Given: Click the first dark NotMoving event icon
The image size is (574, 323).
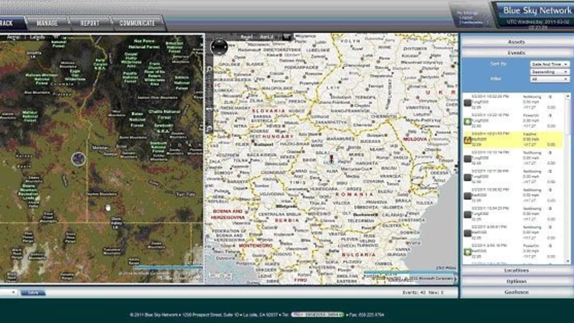Looking at the screenshot, I should point(468,103).
